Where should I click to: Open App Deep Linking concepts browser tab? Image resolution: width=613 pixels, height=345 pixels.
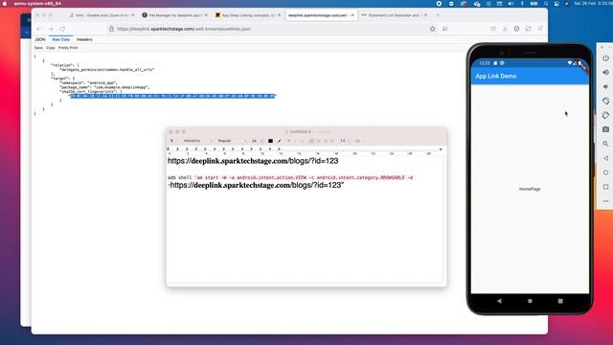coord(248,15)
